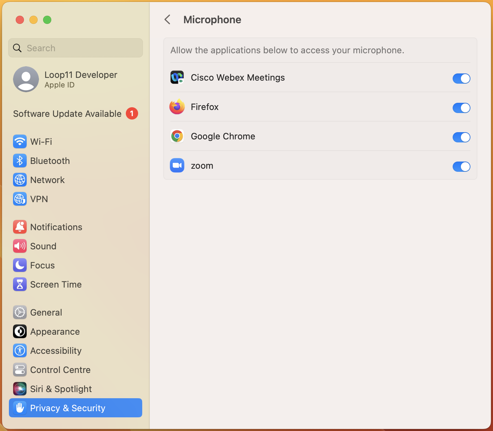Click the Bluetooth sidebar icon
The height and width of the screenshot is (431, 493).
(x=20, y=161)
